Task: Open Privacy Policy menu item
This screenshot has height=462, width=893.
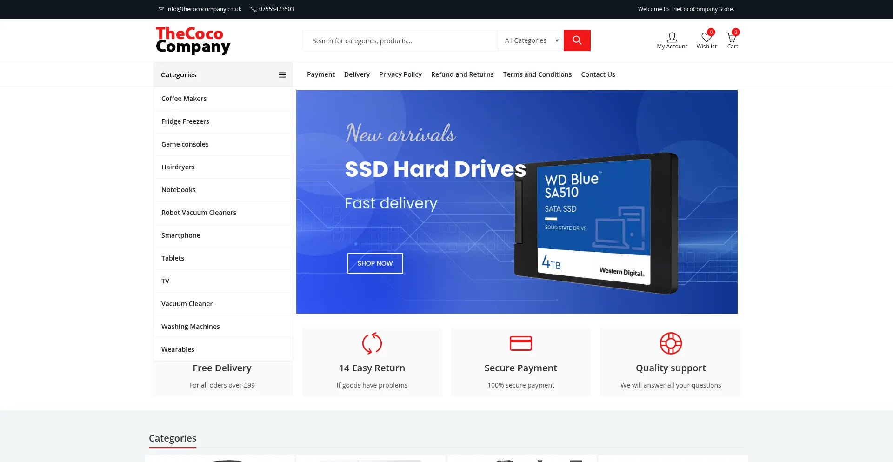Action: tap(400, 74)
